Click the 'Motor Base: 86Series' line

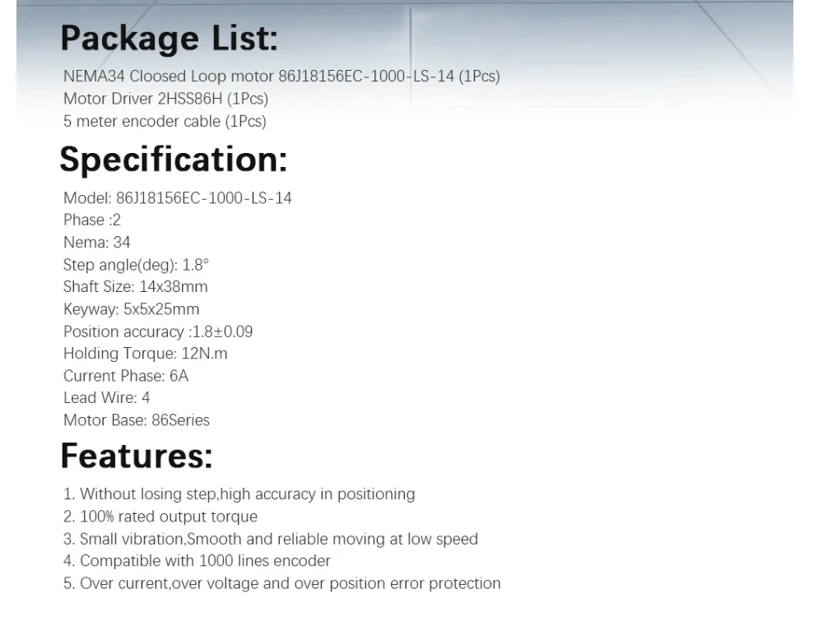pos(137,420)
